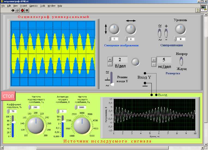Open the Operate menu
The image size is (208, 150).
(34, 5)
